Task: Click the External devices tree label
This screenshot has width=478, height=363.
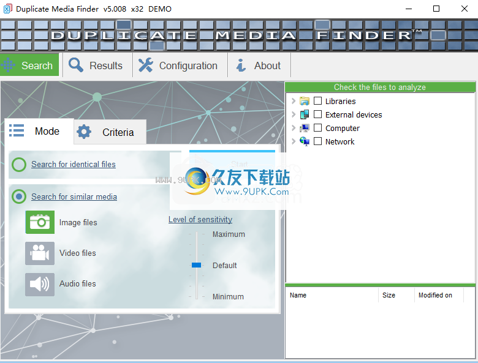Action: tap(354, 115)
